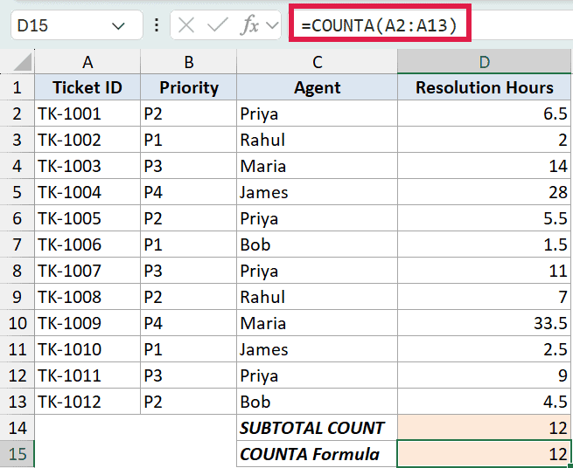Select the 1.5 resolution hours cell

coord(484,244)
